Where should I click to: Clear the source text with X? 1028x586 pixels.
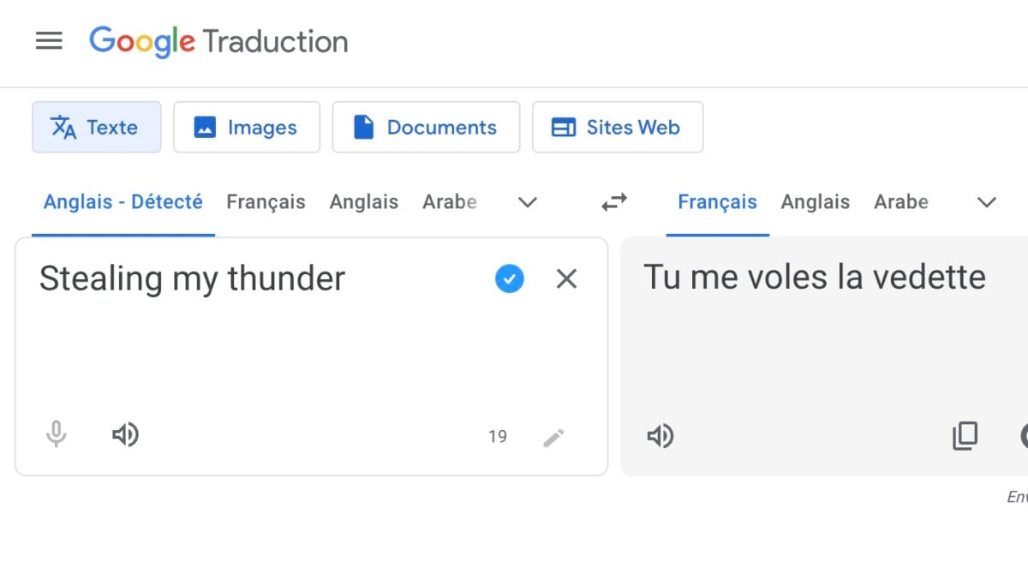[566, 278]
